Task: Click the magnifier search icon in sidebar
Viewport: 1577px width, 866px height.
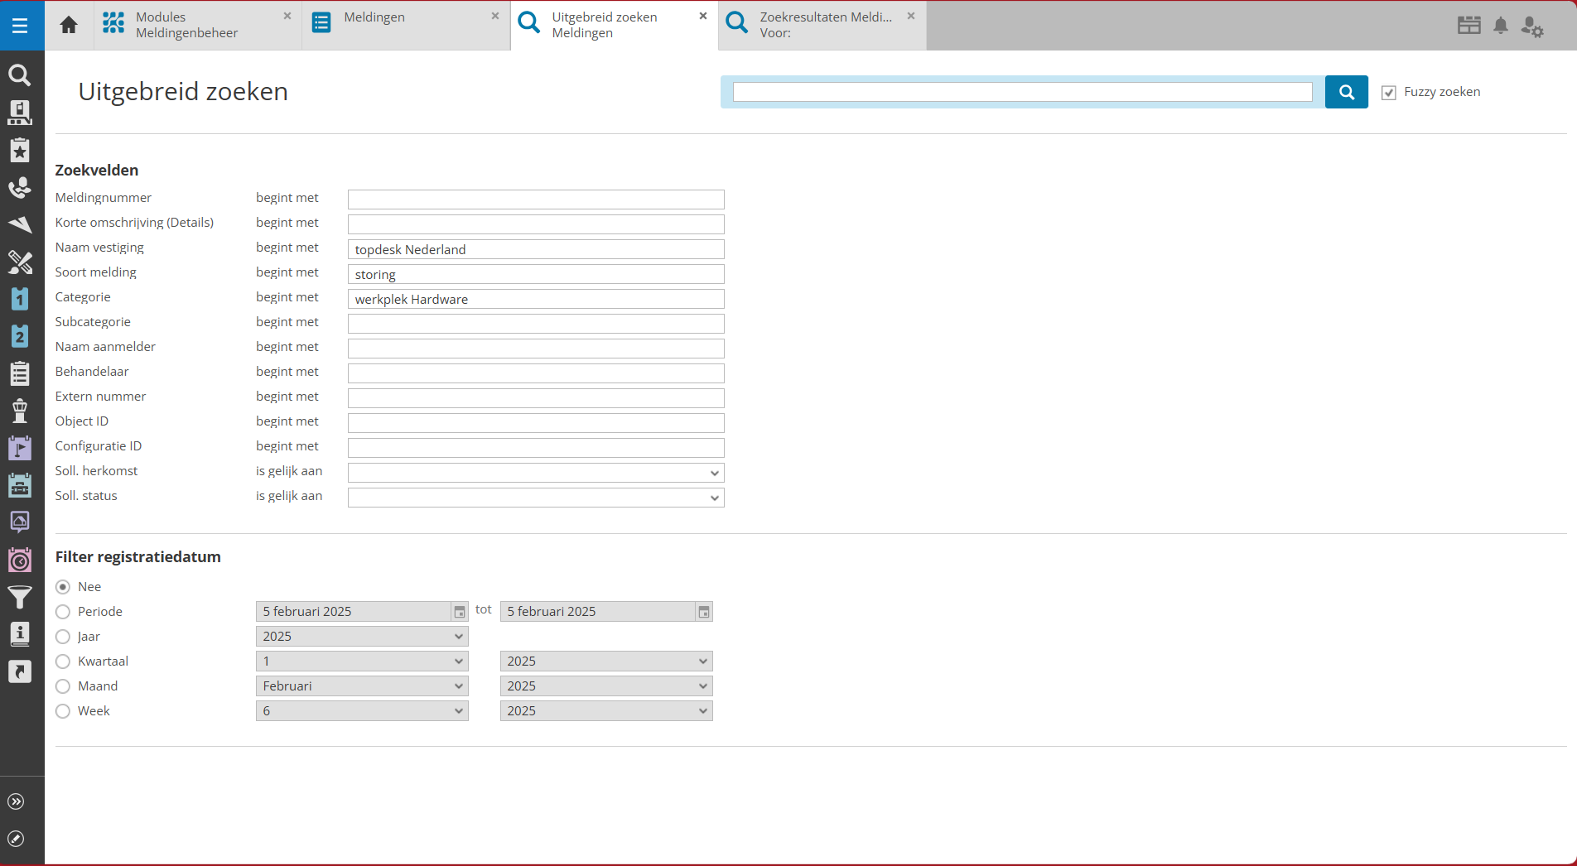Action: pyautogui.click(x=20, y=75)
